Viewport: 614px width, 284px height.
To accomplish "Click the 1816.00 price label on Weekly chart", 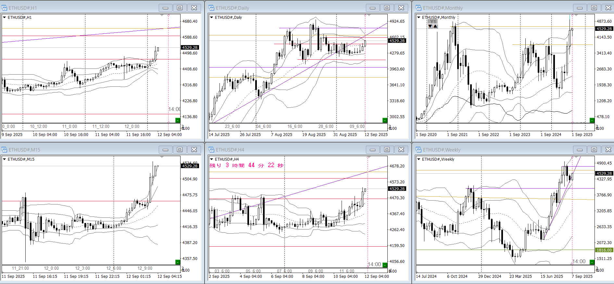I will point(604,250).
